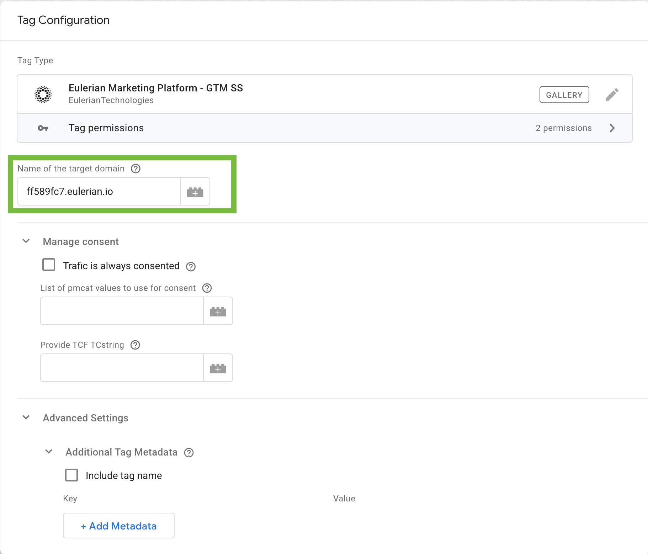Screen dimensions: 648x554
Task: Click the key icon beside Tag permissions
Action: 43,128
